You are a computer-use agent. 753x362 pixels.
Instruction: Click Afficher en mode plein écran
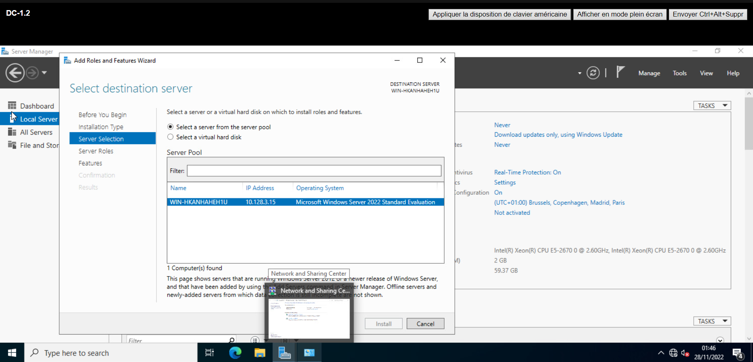coord(620,14)
